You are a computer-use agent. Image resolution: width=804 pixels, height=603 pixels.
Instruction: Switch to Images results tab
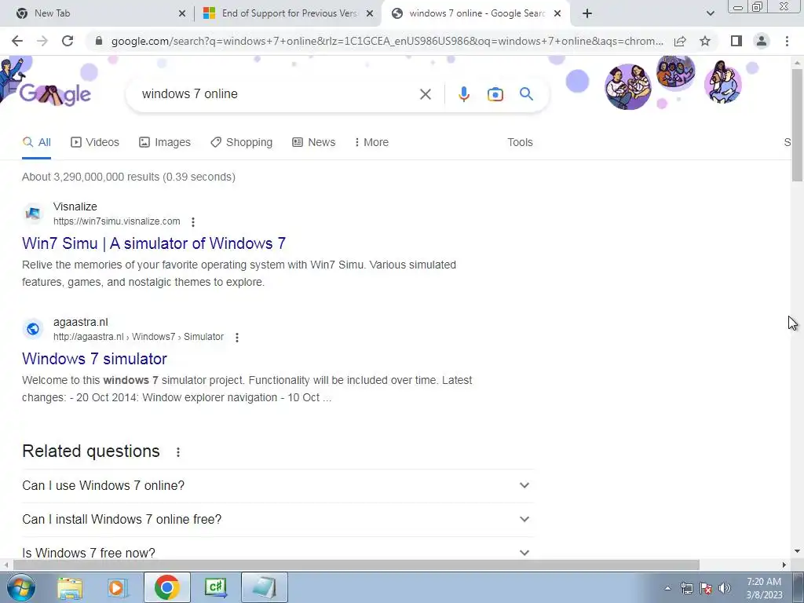pos(165,142)
